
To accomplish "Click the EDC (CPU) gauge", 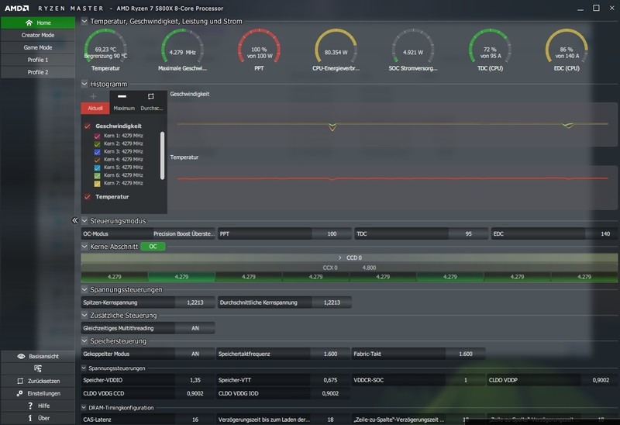I will [x=567, y=47].
